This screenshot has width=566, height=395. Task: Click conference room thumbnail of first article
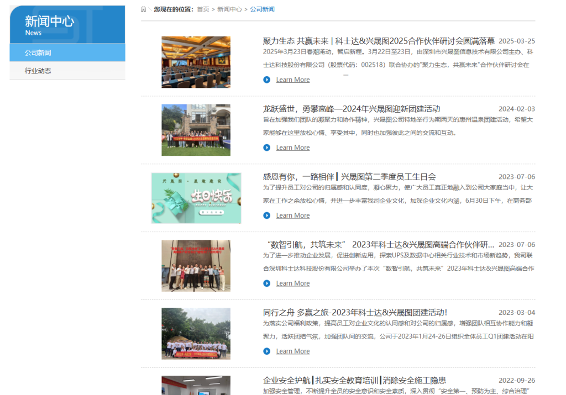click(x=196, y=62)
